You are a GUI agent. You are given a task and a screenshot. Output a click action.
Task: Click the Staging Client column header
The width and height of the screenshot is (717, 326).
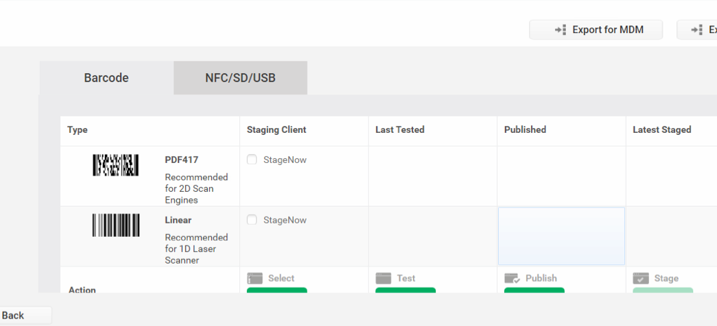tap(277, 130)
